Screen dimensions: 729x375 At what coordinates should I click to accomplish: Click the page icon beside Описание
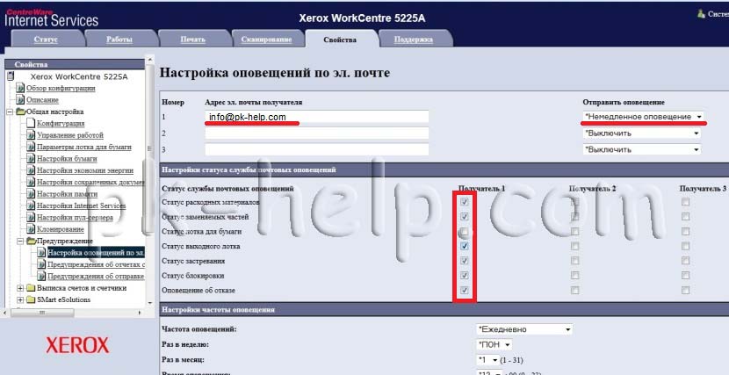(20, 99)
